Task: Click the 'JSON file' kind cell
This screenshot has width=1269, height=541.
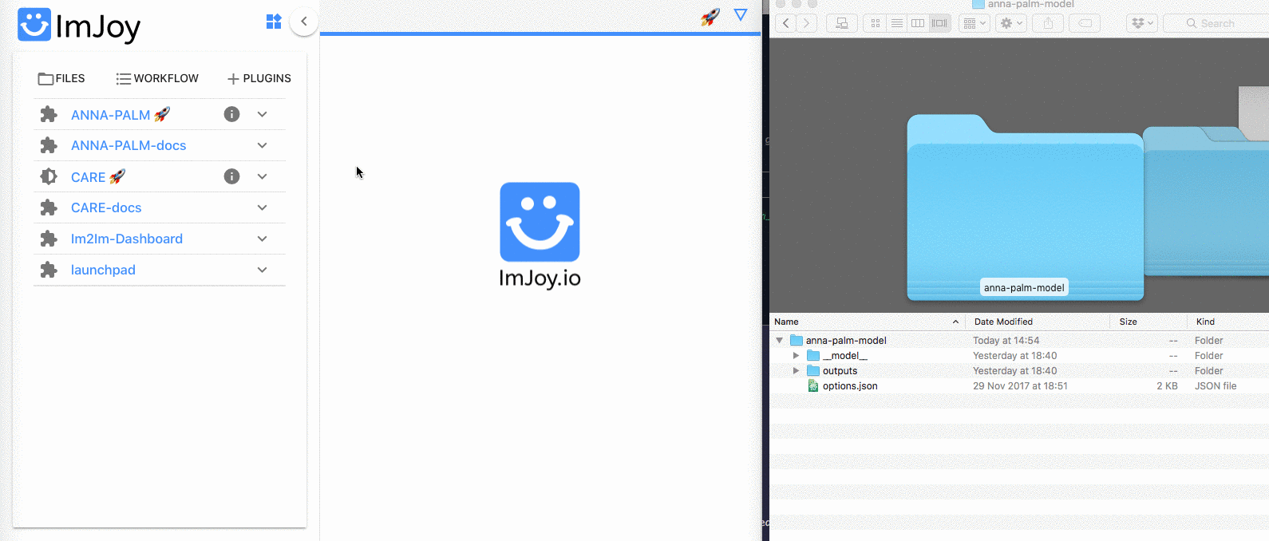Action: (1216, 386)
